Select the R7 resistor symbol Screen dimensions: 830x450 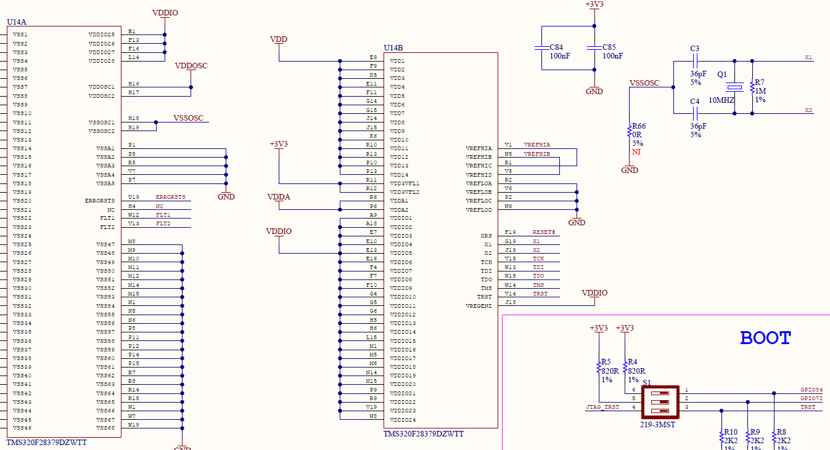click(752, 87)
